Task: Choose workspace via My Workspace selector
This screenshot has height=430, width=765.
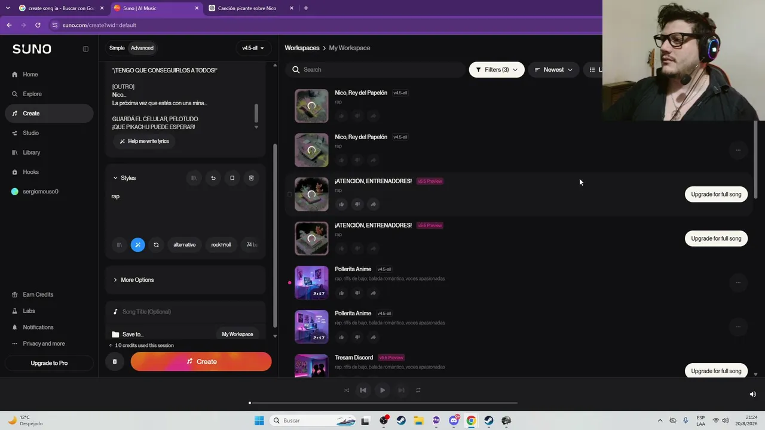Action: [237, 334]
